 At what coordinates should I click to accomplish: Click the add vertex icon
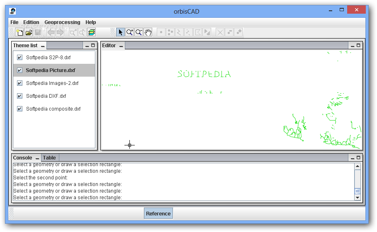tap(238, 32)
